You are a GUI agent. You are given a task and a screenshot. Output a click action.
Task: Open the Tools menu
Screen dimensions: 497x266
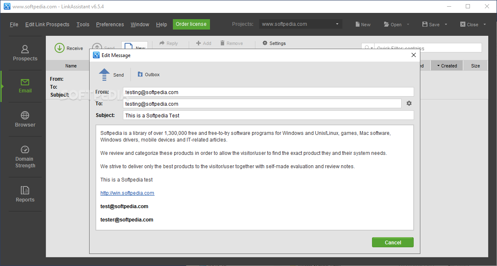[x=83, y=25]
